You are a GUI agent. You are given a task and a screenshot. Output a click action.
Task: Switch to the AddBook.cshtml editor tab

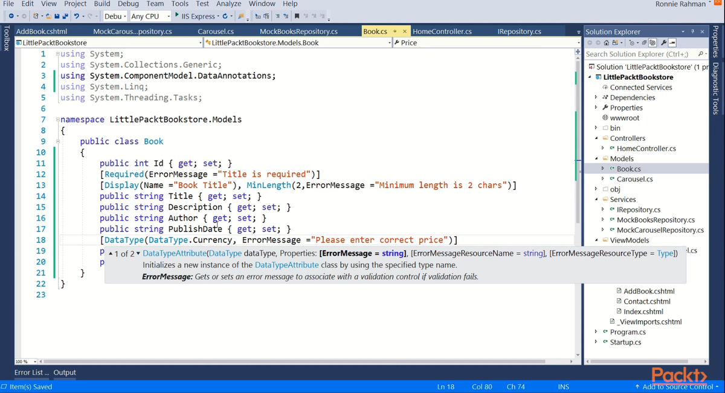[x=42, y=31]
